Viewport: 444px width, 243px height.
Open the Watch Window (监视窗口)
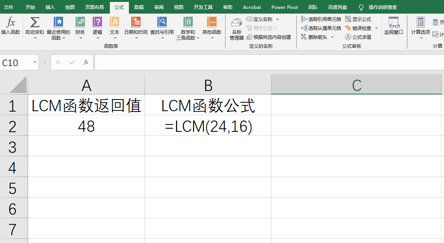pyautogui.click(x=394, y=26)
